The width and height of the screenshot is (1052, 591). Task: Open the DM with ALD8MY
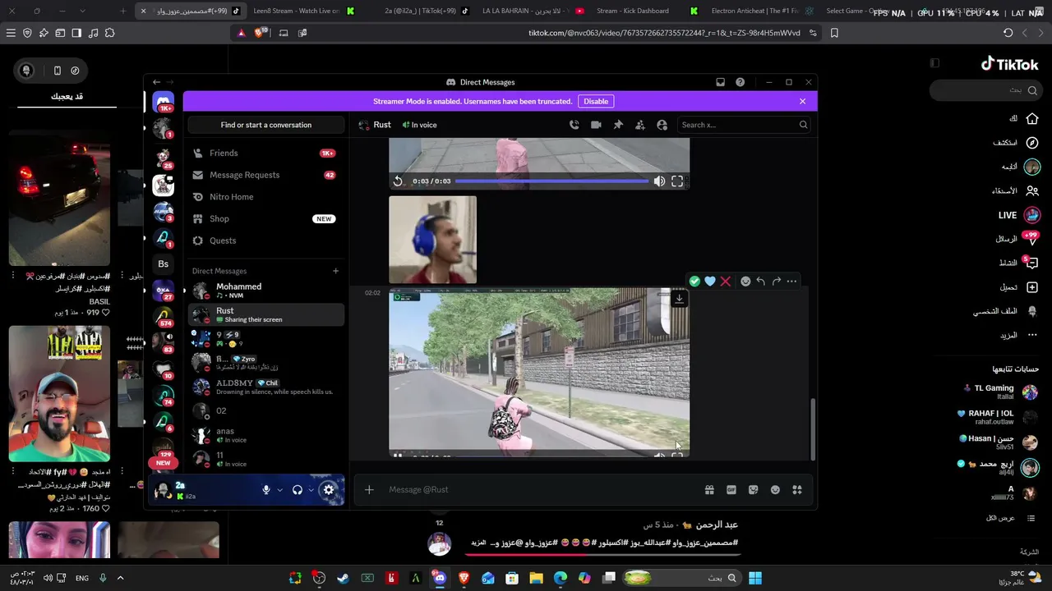266,387
